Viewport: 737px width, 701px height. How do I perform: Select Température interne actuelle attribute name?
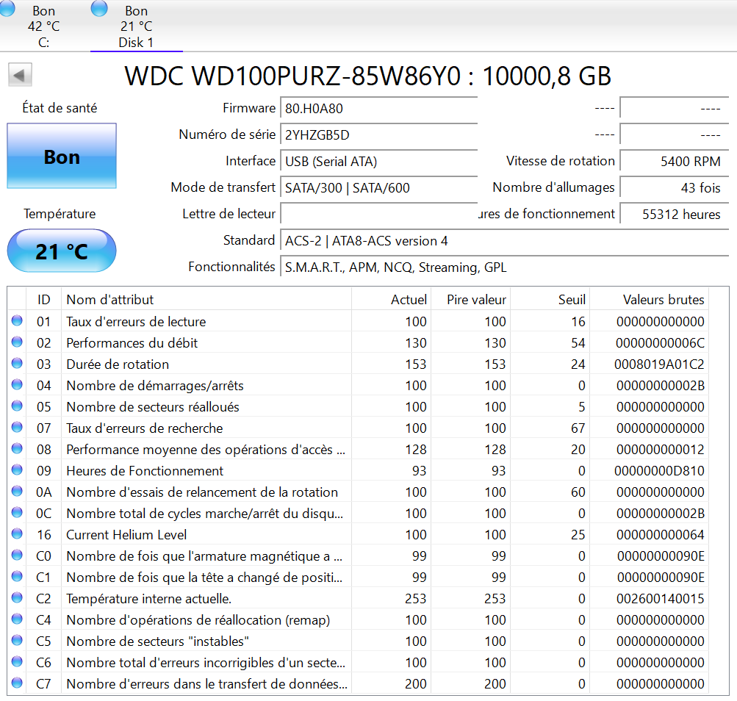[x=148, y=599]
